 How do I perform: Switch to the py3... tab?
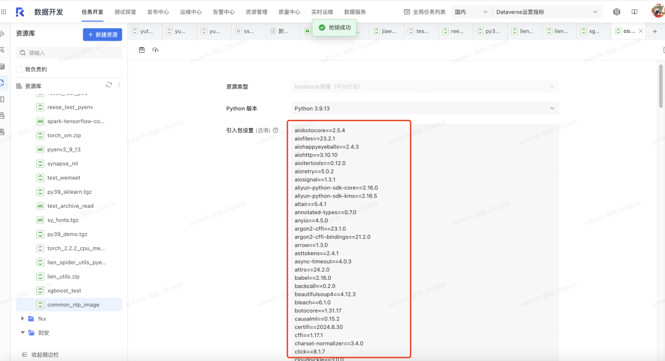pyautogui.click(x=489, y=31)
